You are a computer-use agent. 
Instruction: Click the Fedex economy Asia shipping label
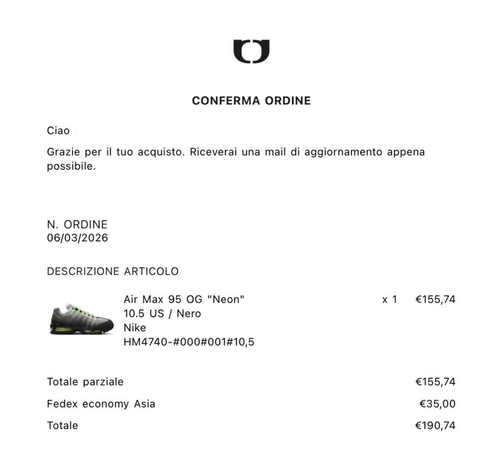[101, 404]
